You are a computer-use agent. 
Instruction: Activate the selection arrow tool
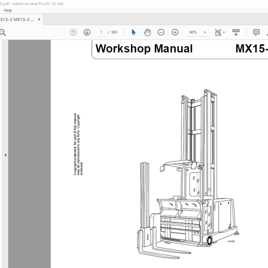tap(134, 33)
